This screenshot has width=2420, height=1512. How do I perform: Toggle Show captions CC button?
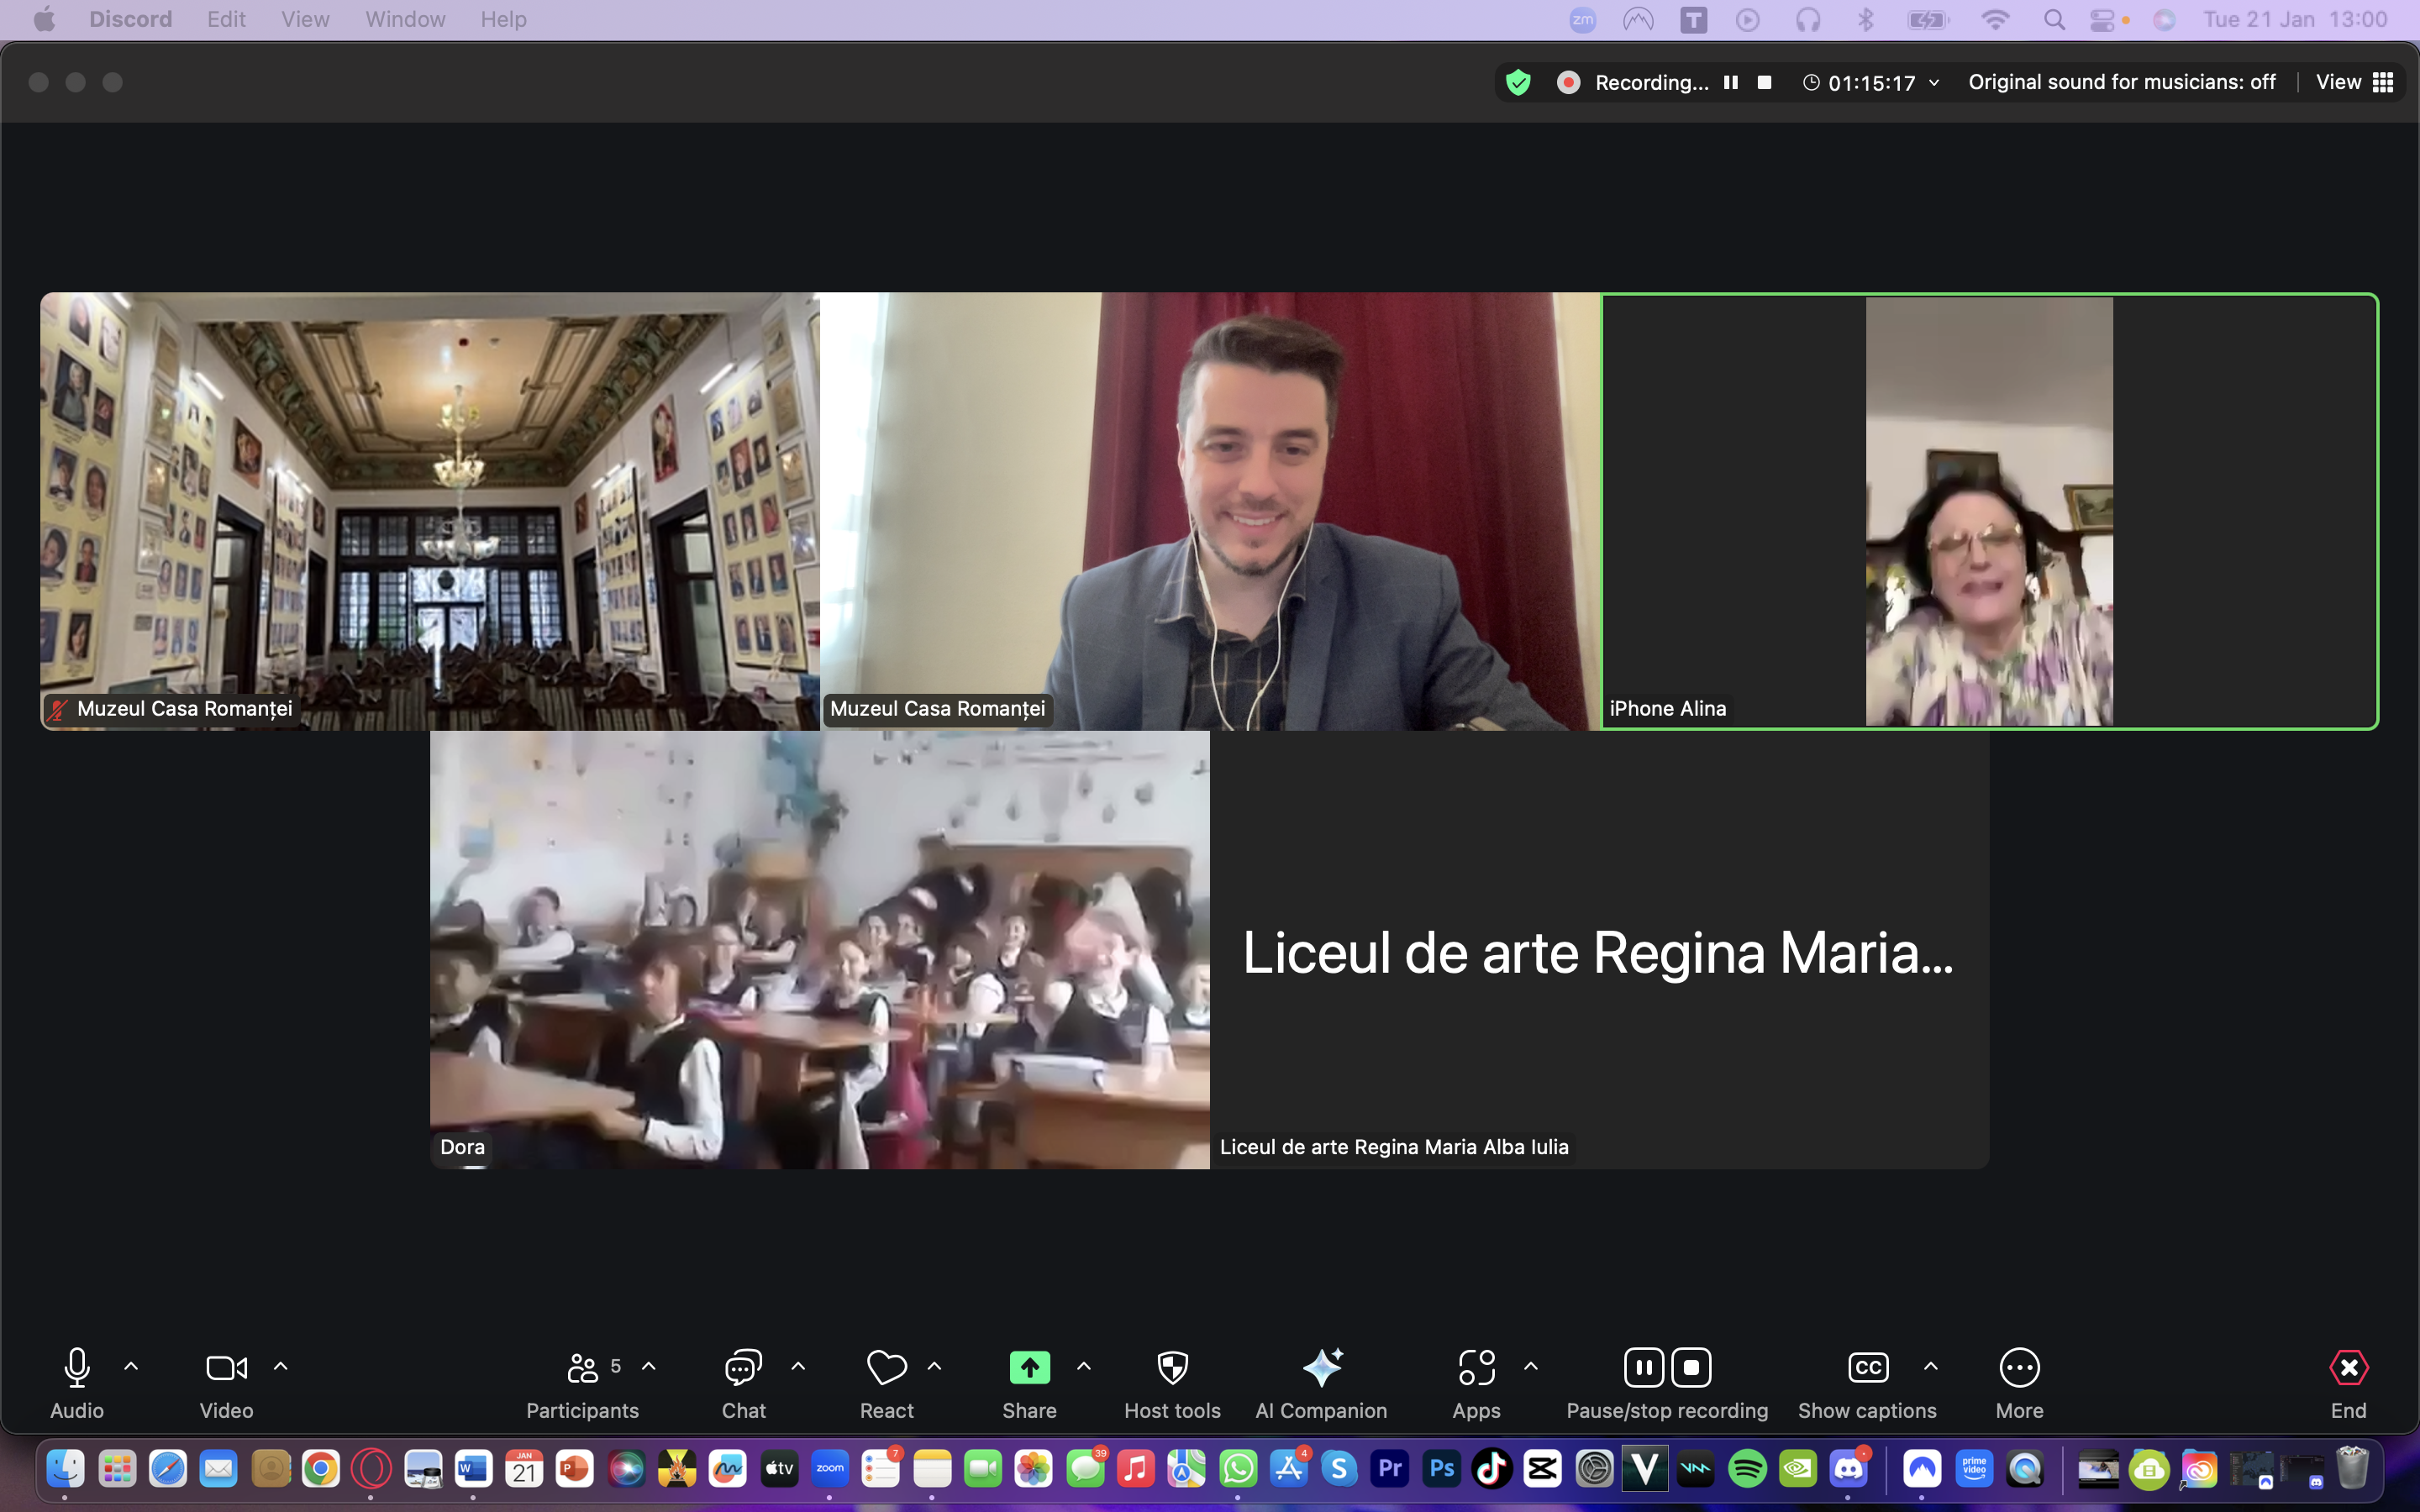point(1867,1368)
